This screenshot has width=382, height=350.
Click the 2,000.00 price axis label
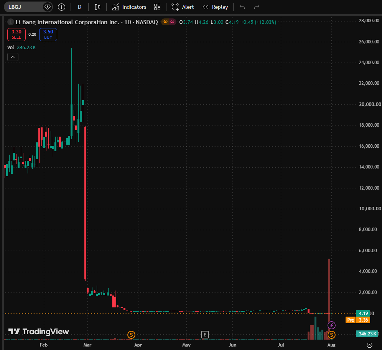[368, 292]
